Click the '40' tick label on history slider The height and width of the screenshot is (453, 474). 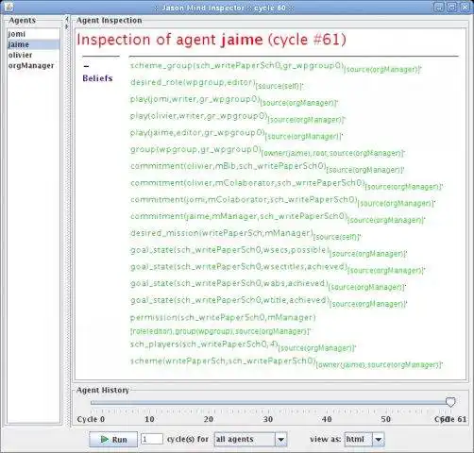[327, 419]
